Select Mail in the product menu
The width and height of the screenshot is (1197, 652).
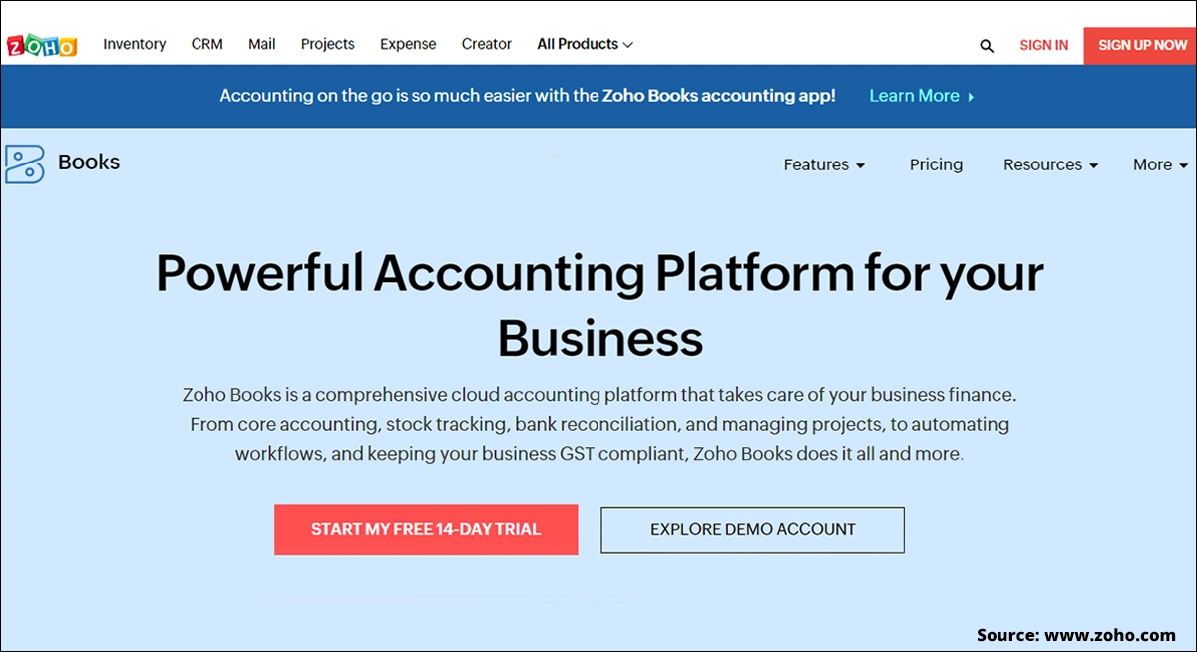[262, 44]
